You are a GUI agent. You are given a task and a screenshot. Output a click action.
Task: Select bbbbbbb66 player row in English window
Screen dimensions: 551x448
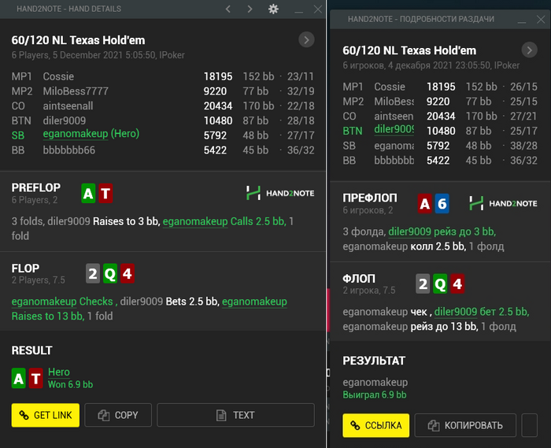tap(163, 150)
